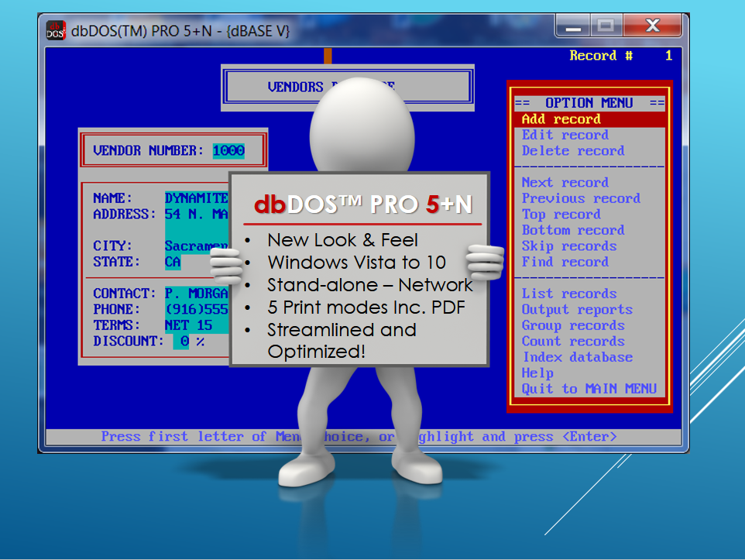Click the 'Stand-alone – Network' bullet
Screen dimensions: 745x560
point(370,285)
